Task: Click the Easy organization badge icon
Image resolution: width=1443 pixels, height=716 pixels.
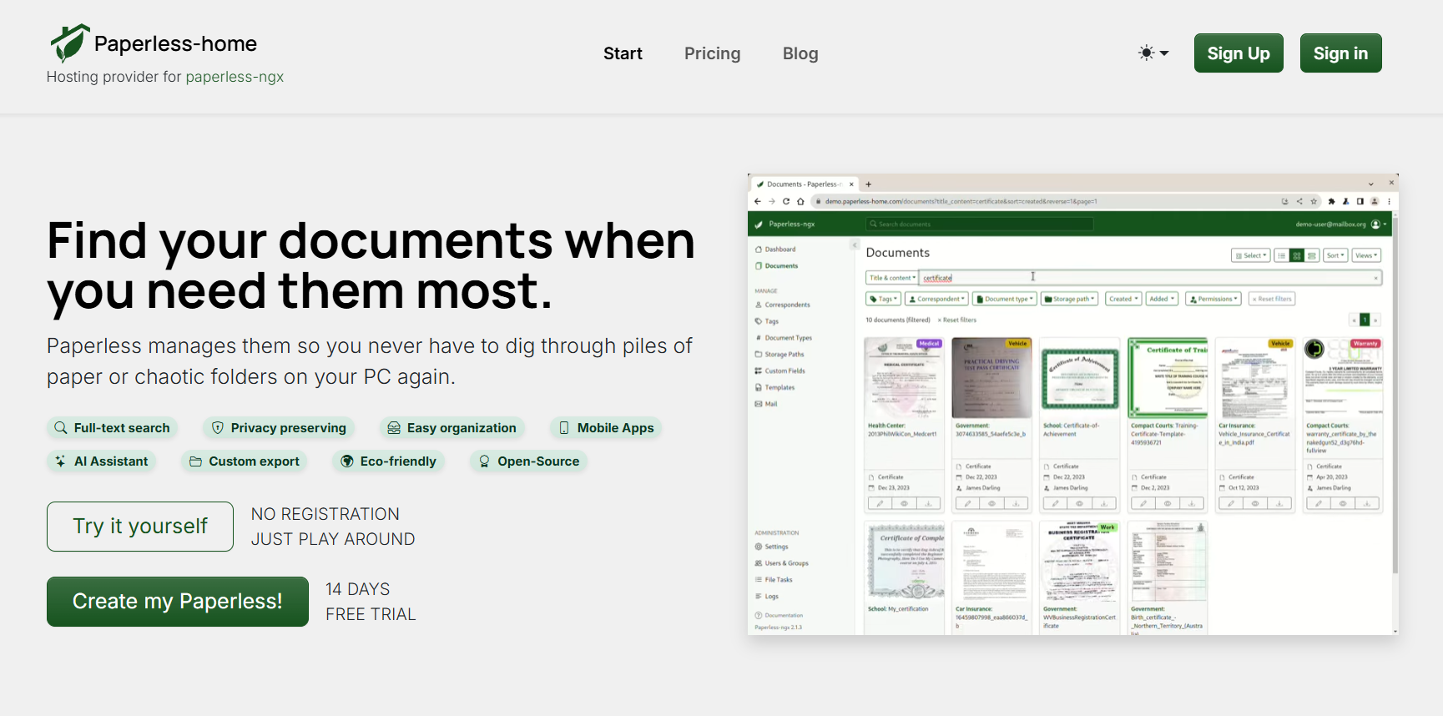Action: [394, 428]
